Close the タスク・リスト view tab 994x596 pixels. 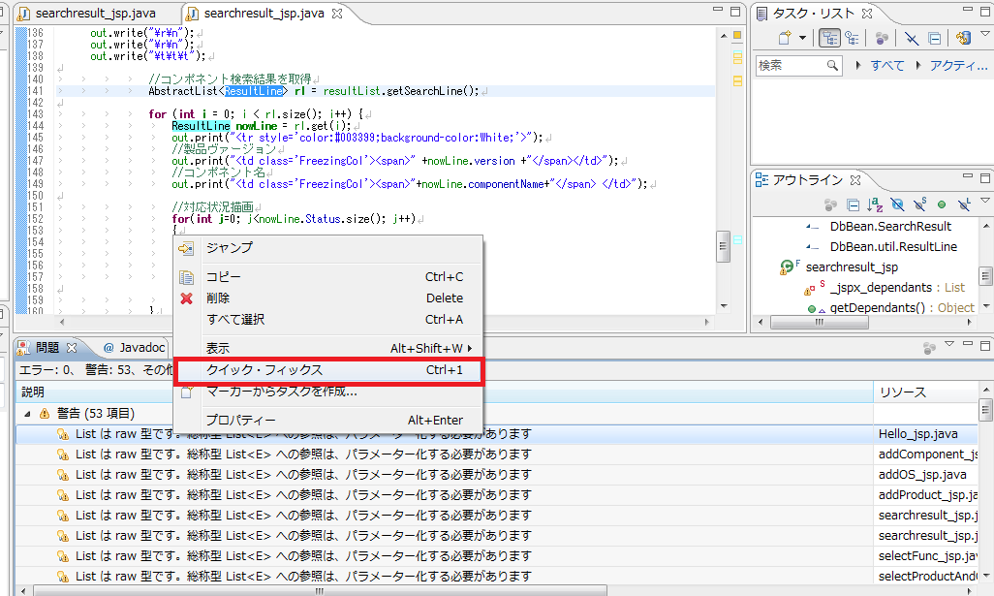867,13
